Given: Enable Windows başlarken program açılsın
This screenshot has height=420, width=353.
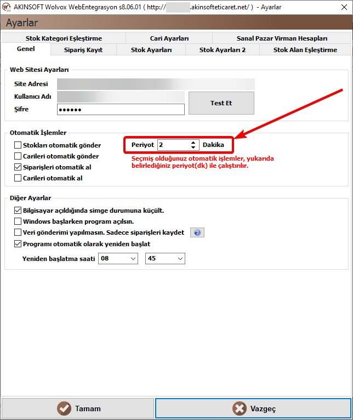Looking at the screenshot, I should 18,222.
